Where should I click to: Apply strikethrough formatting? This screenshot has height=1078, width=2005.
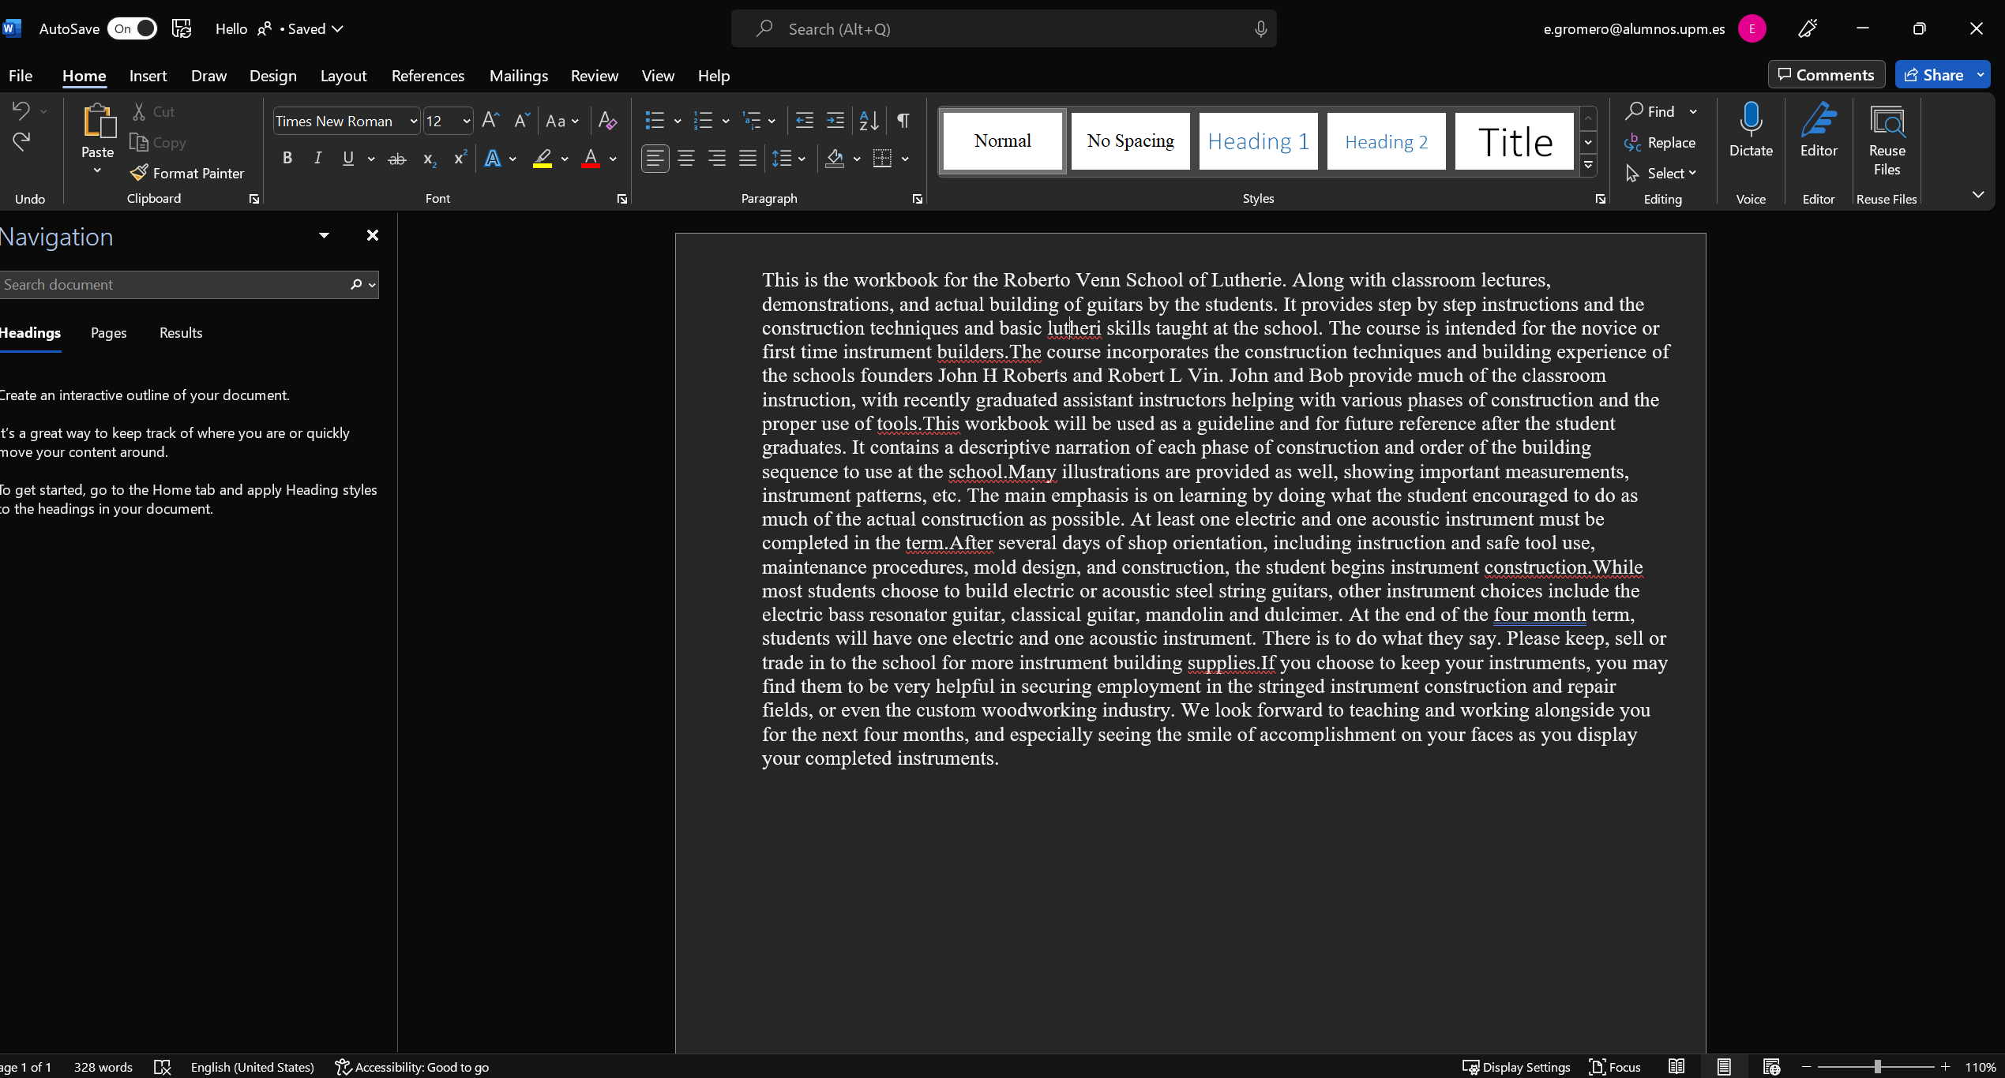[396, 159]
